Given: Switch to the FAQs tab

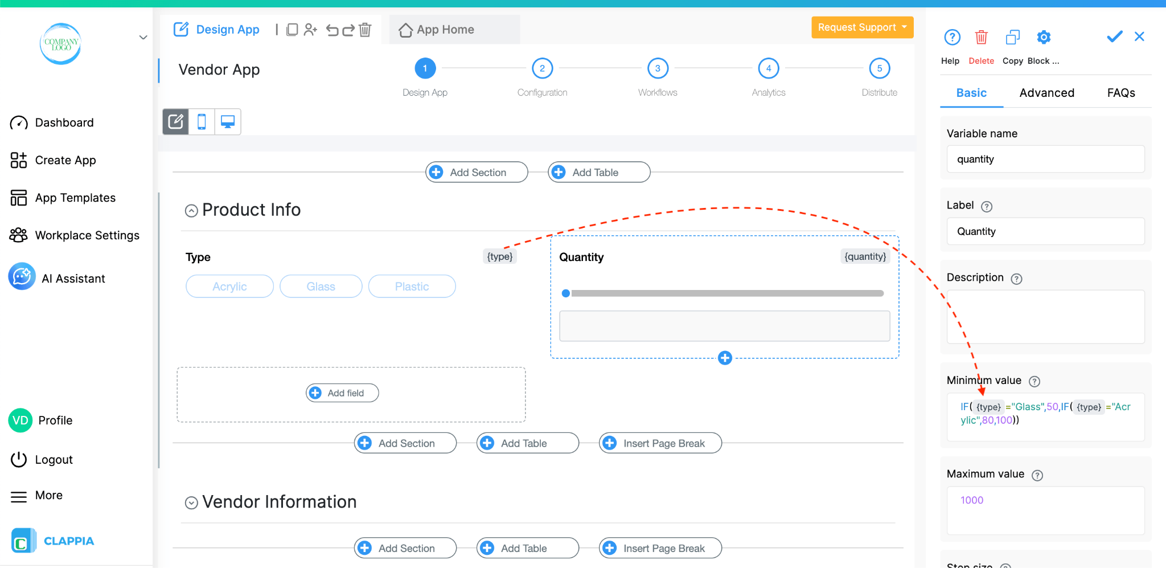Looking at the screenshot, I should pos(1121,93).
